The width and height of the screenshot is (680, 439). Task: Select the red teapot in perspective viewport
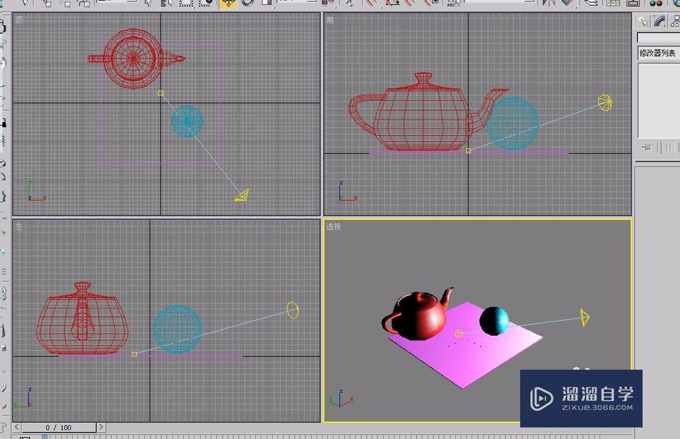420,317
